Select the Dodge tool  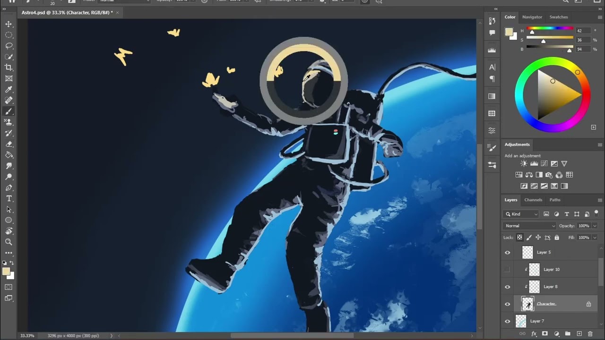coord(9,177)
